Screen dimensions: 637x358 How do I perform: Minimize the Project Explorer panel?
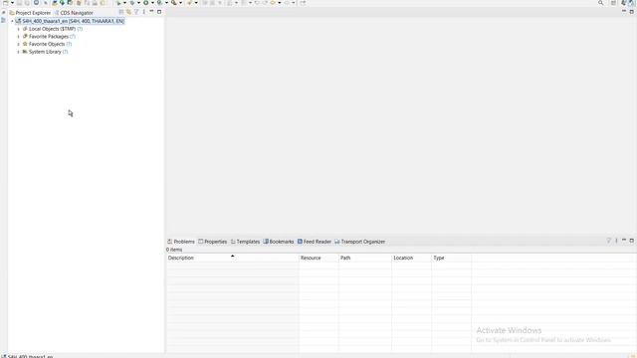(x=151, y=12)
